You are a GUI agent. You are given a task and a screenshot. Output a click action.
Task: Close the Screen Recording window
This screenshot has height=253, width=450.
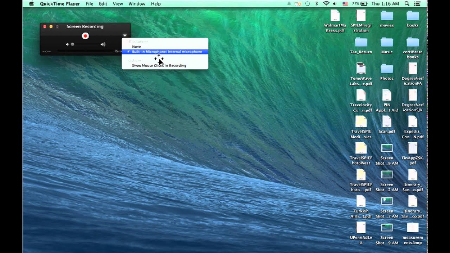point(45,26)
